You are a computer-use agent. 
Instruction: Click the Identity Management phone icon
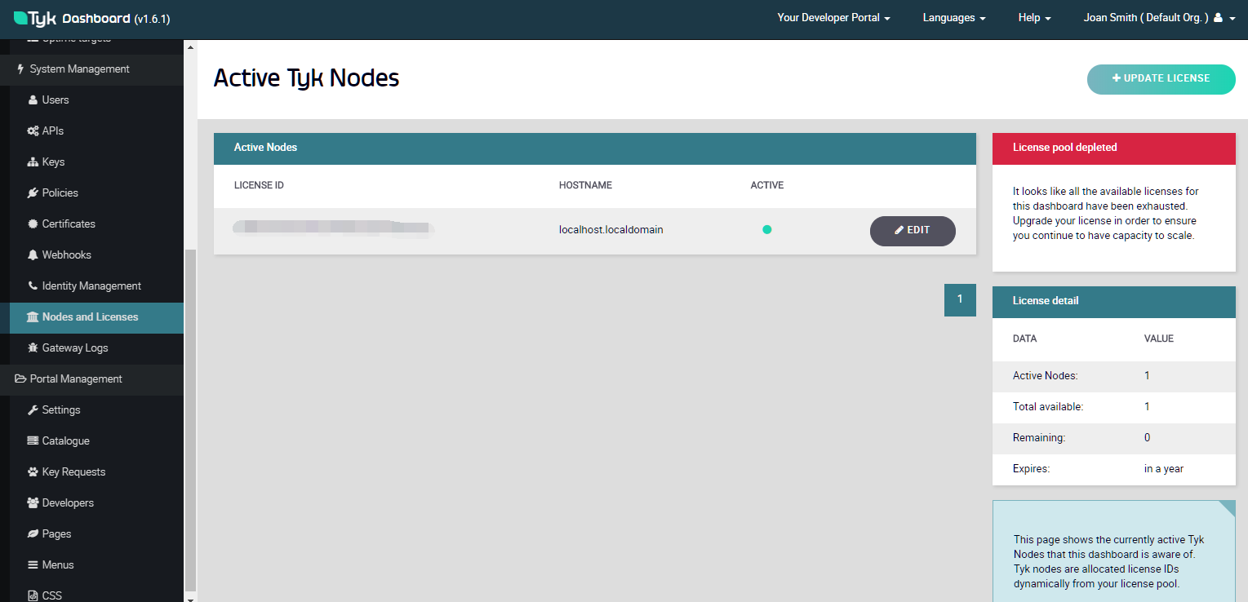[x=33, y=286]
